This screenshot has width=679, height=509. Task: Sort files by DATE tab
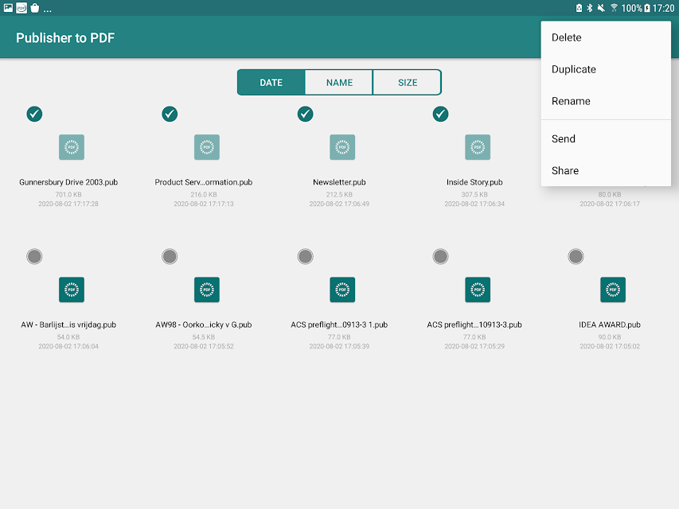pos(271,82)
